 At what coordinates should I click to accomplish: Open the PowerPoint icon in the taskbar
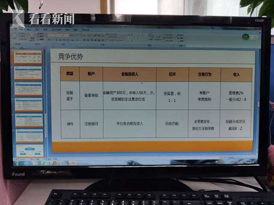(x=72, y=163)
